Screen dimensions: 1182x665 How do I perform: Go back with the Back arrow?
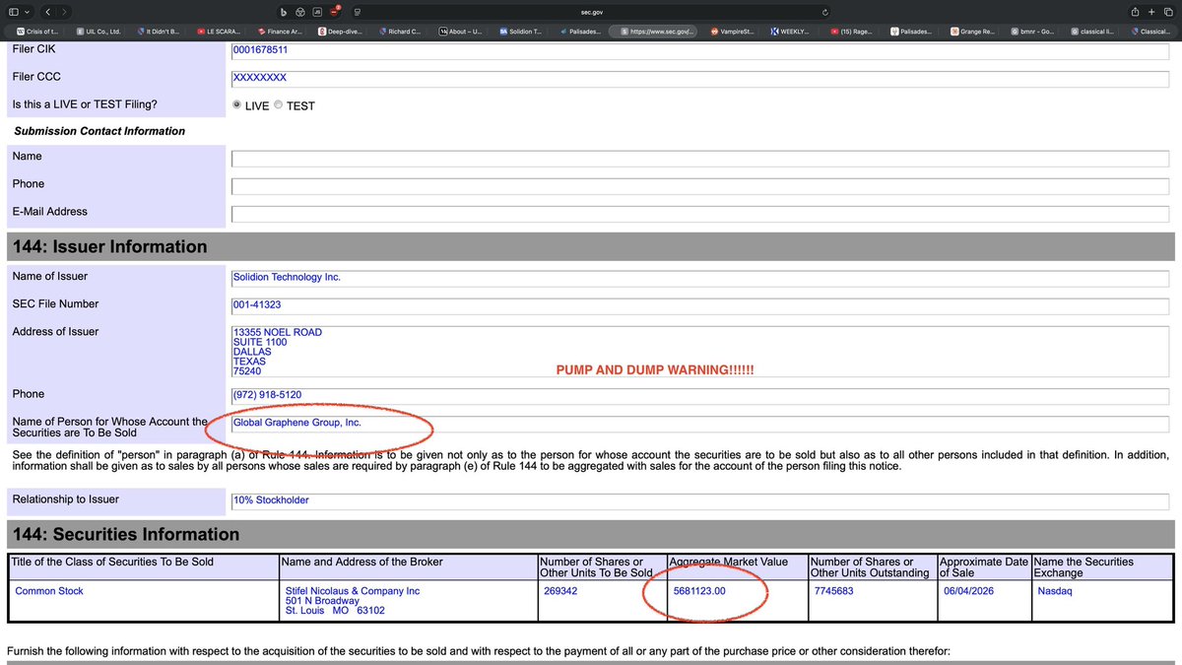48,11
